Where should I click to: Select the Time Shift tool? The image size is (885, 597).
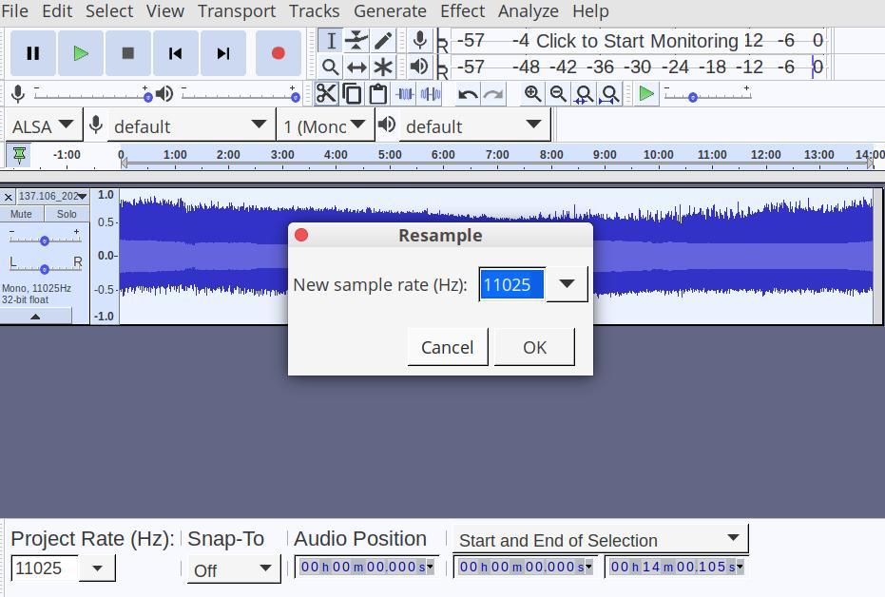[356, 67]
